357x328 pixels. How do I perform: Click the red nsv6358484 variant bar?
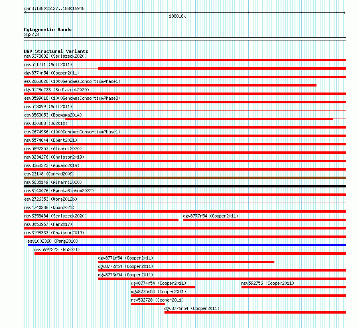101,220
